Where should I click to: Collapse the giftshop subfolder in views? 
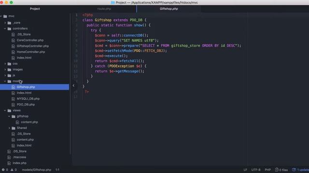click(9, 116)
